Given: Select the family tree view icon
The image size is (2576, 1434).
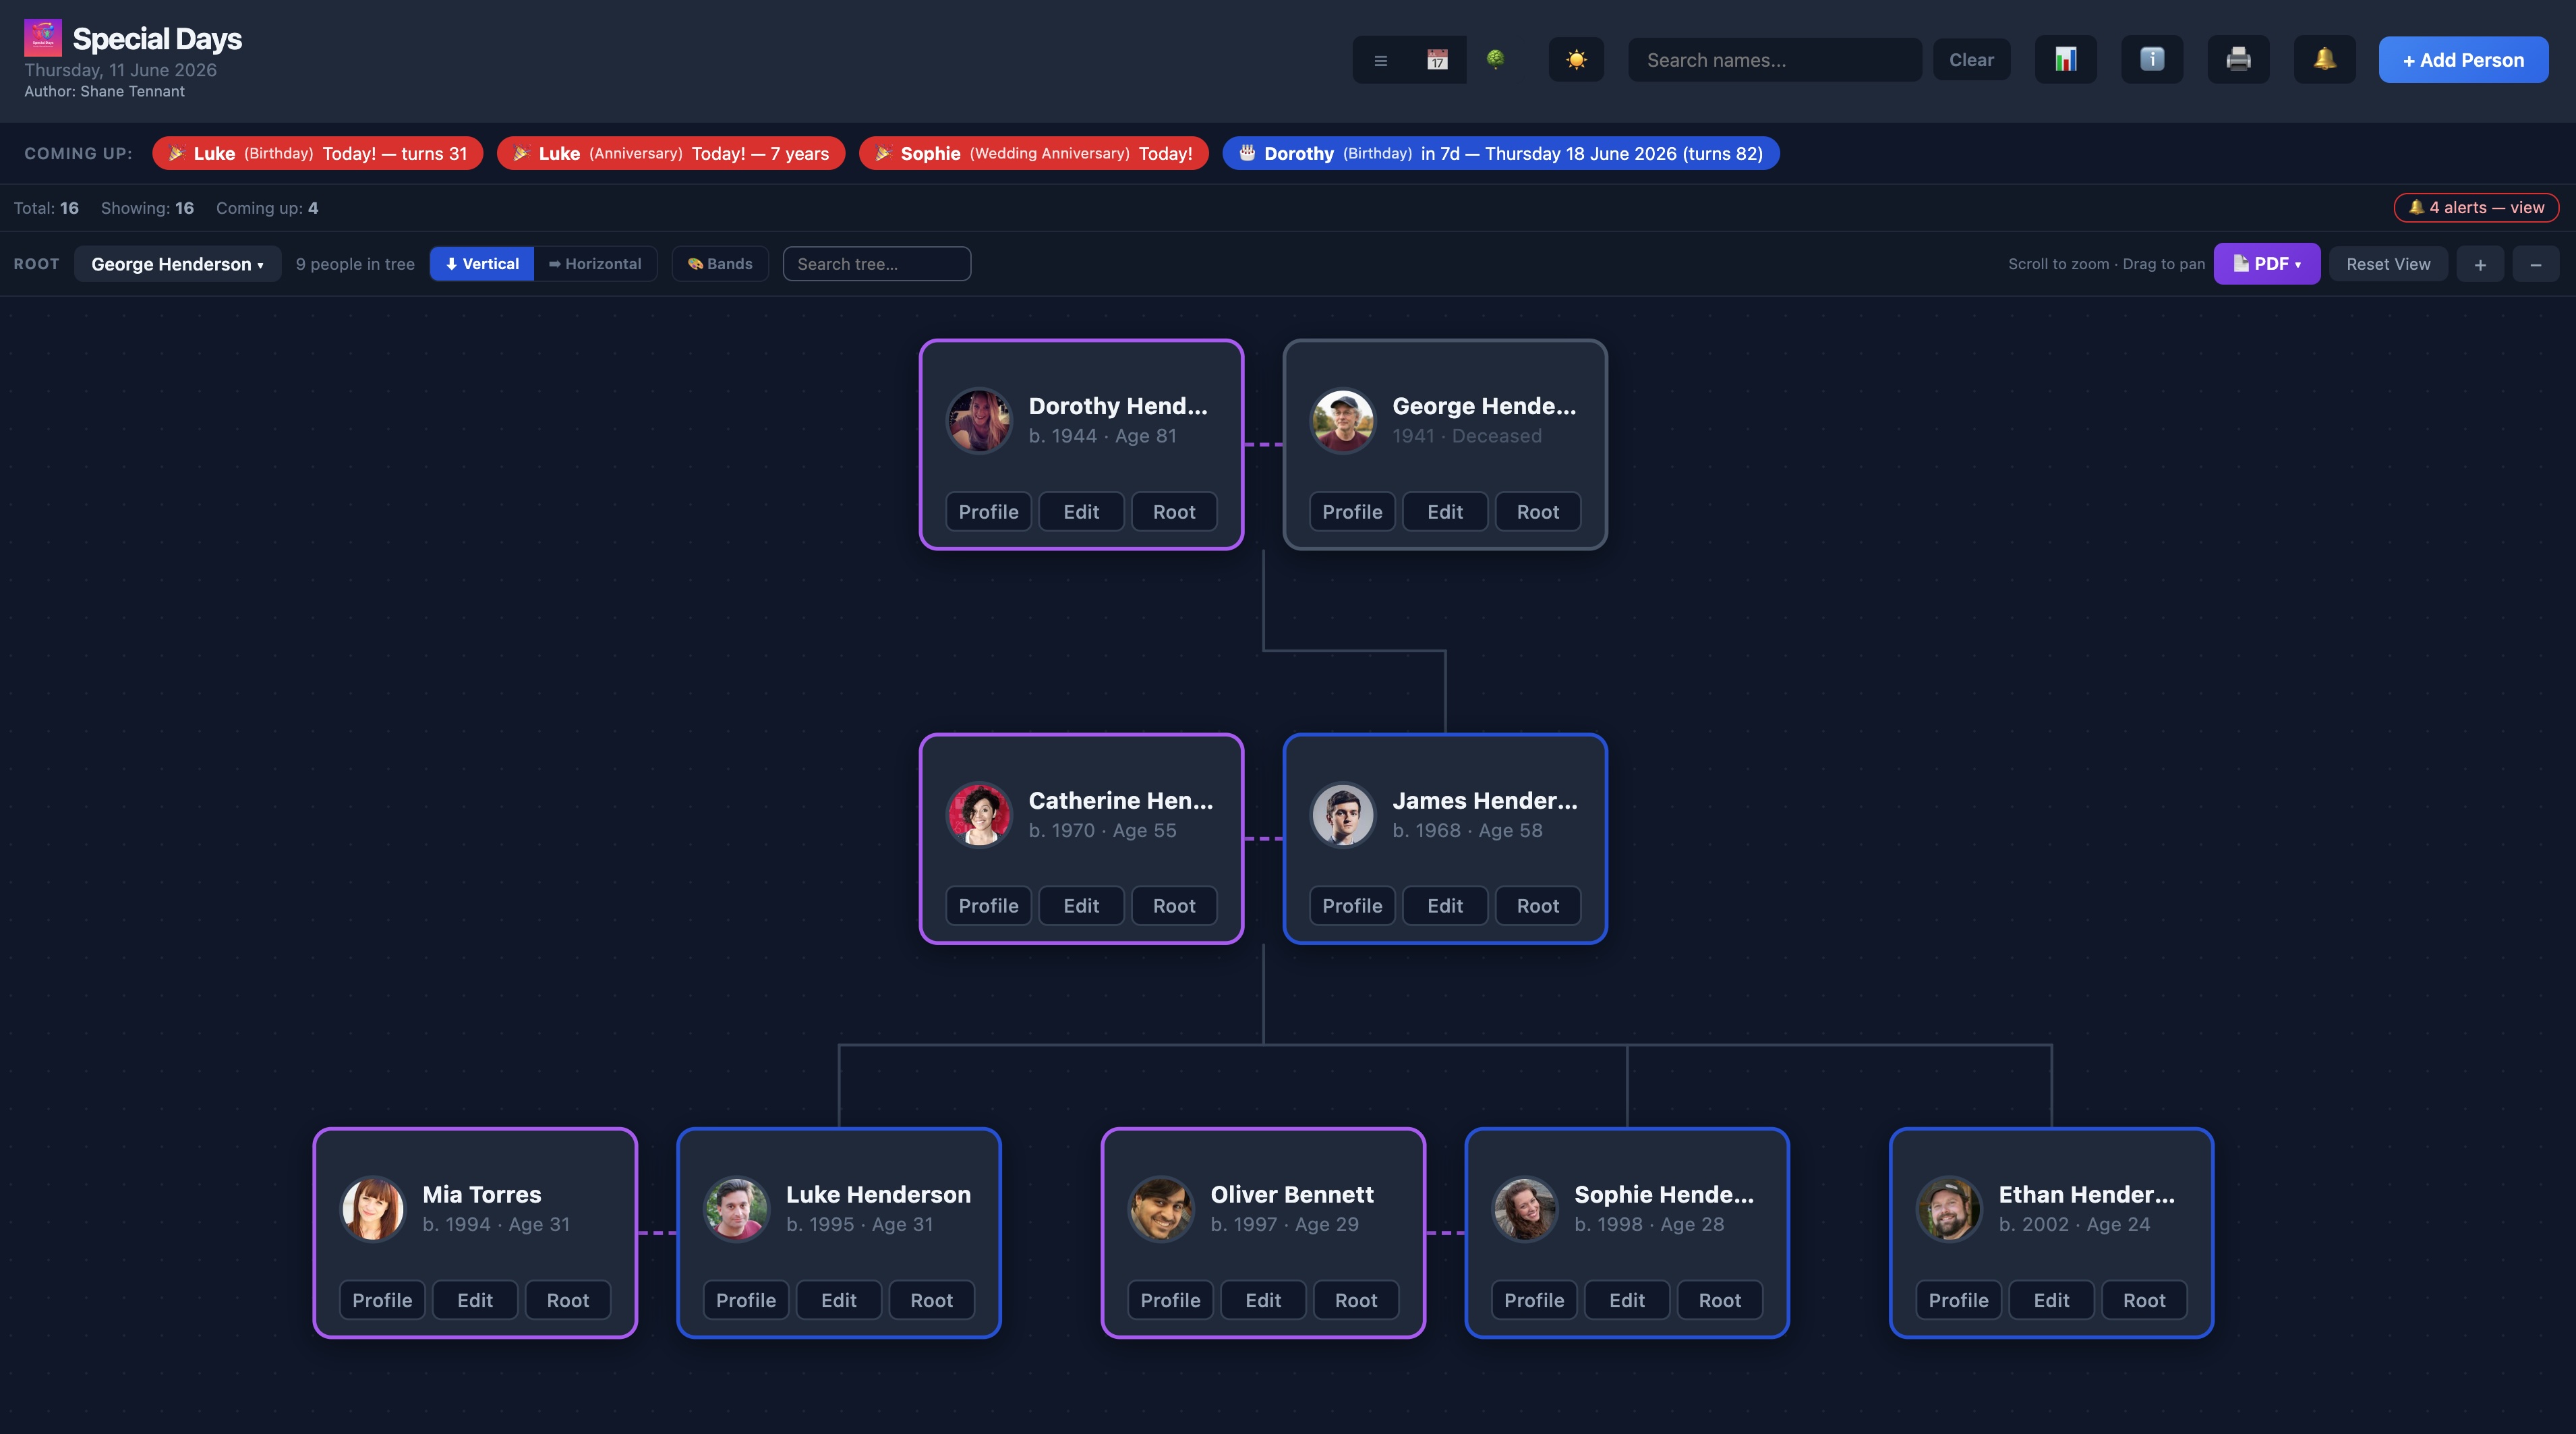Looking at the screenshot, I should 1495,60.
